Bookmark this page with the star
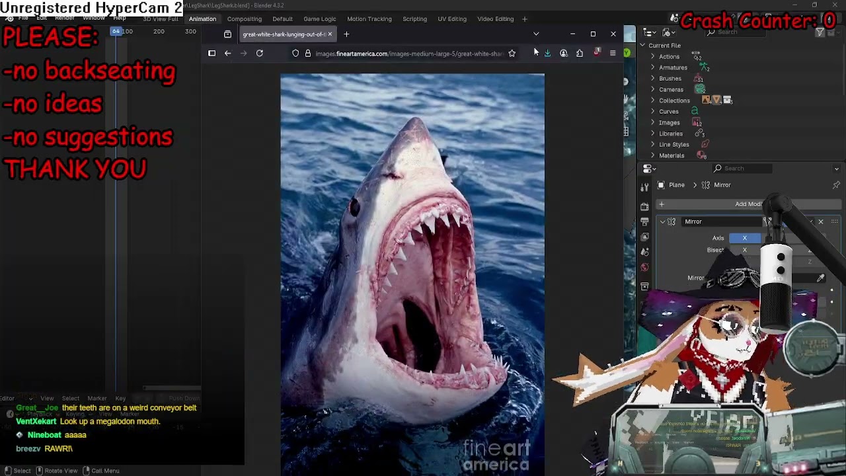The width and height of the screenshot is (846, 476). point(512,54)
